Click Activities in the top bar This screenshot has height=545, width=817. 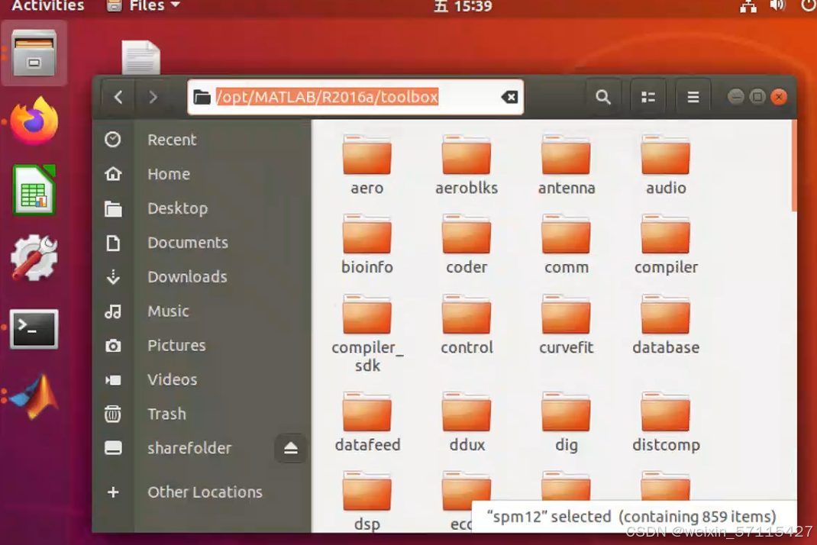47,7
